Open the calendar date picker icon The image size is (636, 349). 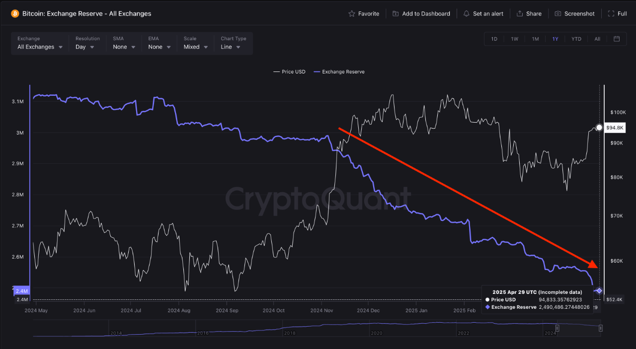coord(616,39)
